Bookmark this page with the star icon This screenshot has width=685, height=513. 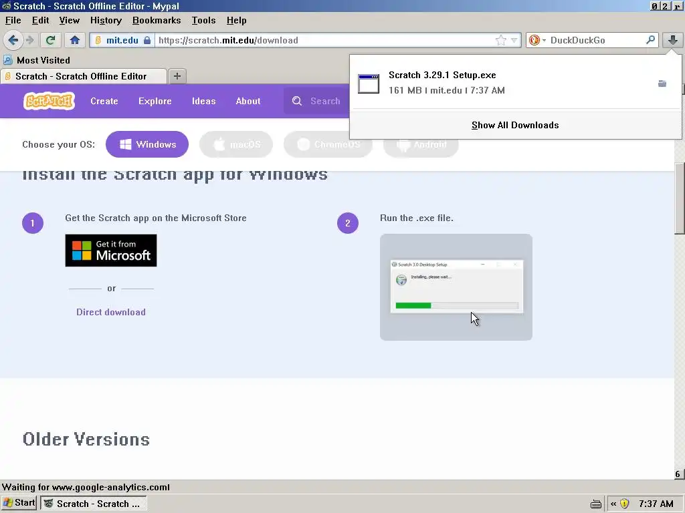pyautogui.click(x=500, y=40)
